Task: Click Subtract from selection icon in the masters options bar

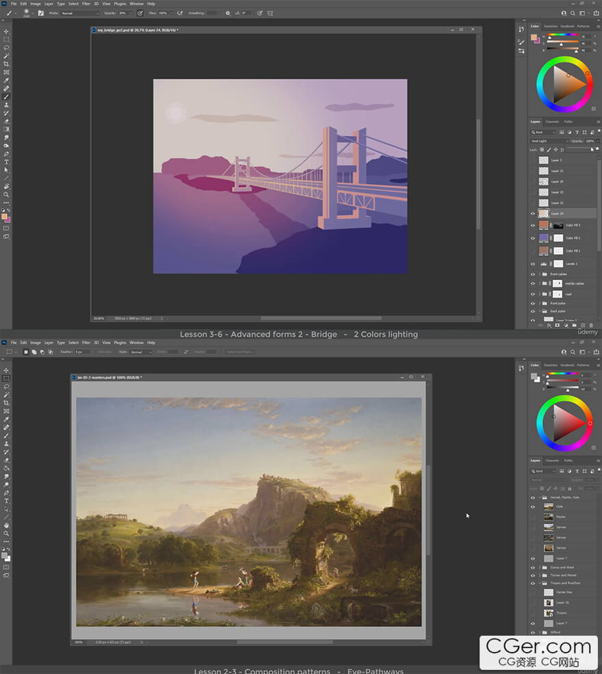Action: point(42,352)
